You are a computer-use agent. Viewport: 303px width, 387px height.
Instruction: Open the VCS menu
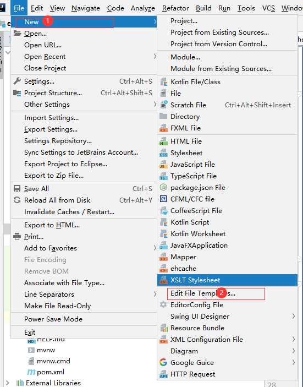tap(268, 8)
